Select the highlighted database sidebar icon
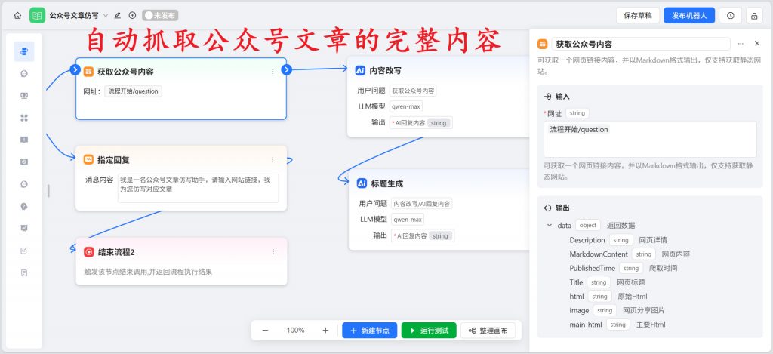 point(24,51)
